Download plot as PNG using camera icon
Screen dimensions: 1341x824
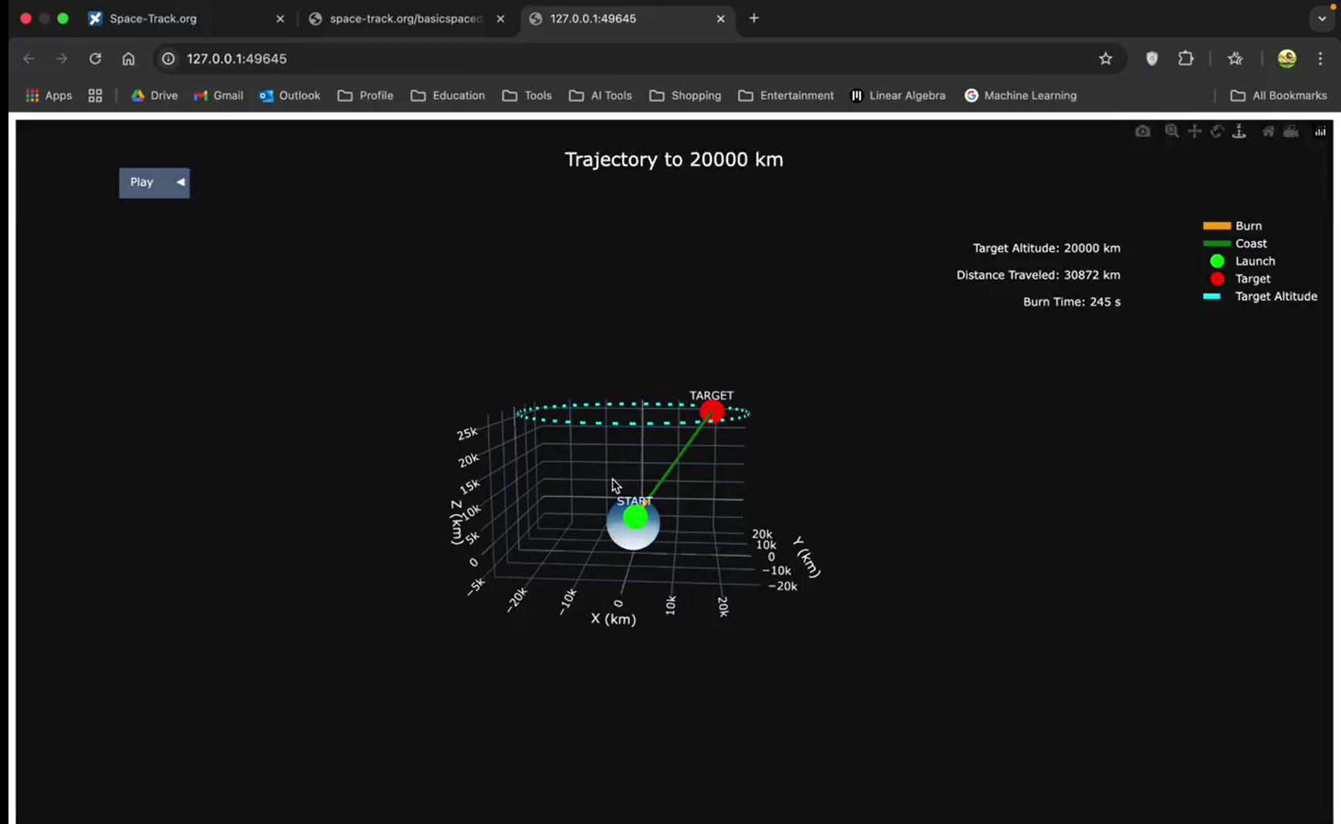[x=1143, y=132]
